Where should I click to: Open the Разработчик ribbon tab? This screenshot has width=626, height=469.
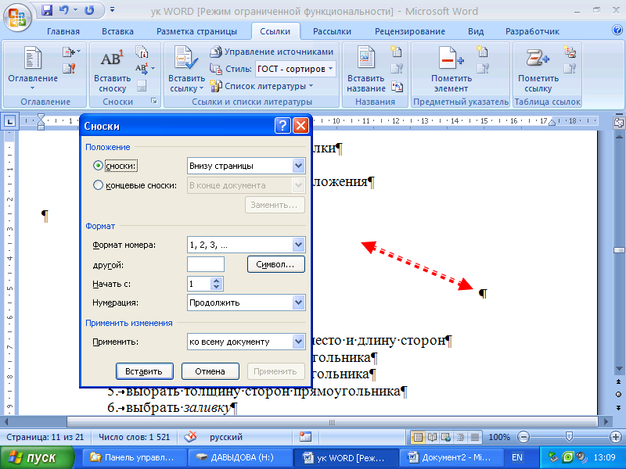click(532, 31)
